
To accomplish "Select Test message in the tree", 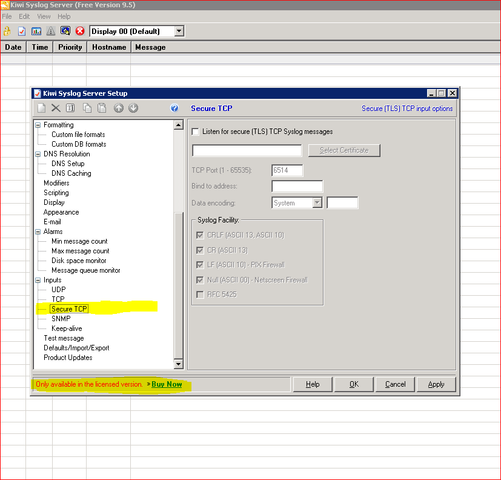I will [64, 338].
